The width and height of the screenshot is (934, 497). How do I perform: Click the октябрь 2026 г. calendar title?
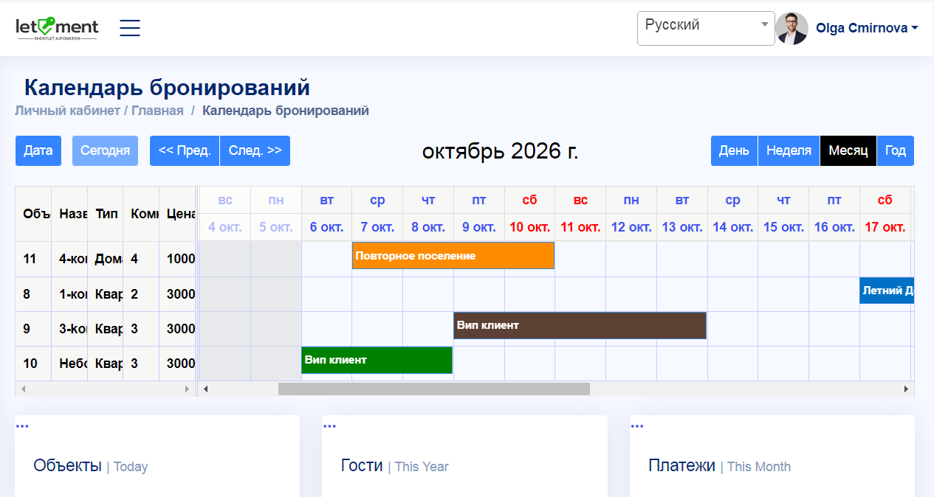(501, 151)
